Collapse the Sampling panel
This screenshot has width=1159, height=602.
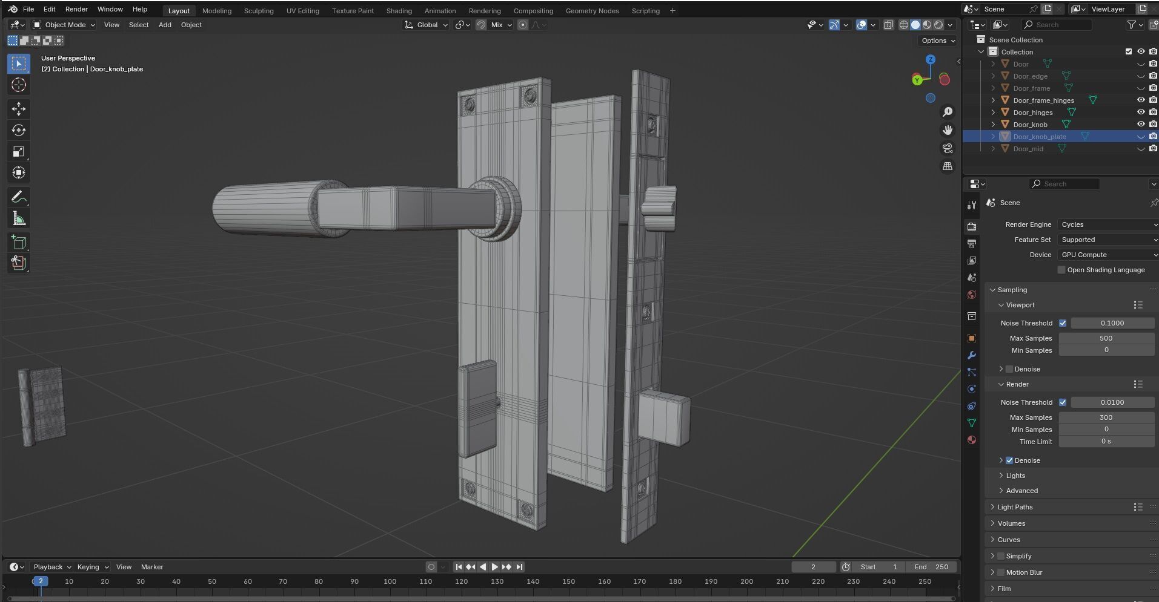click(x=1012, y=290)
